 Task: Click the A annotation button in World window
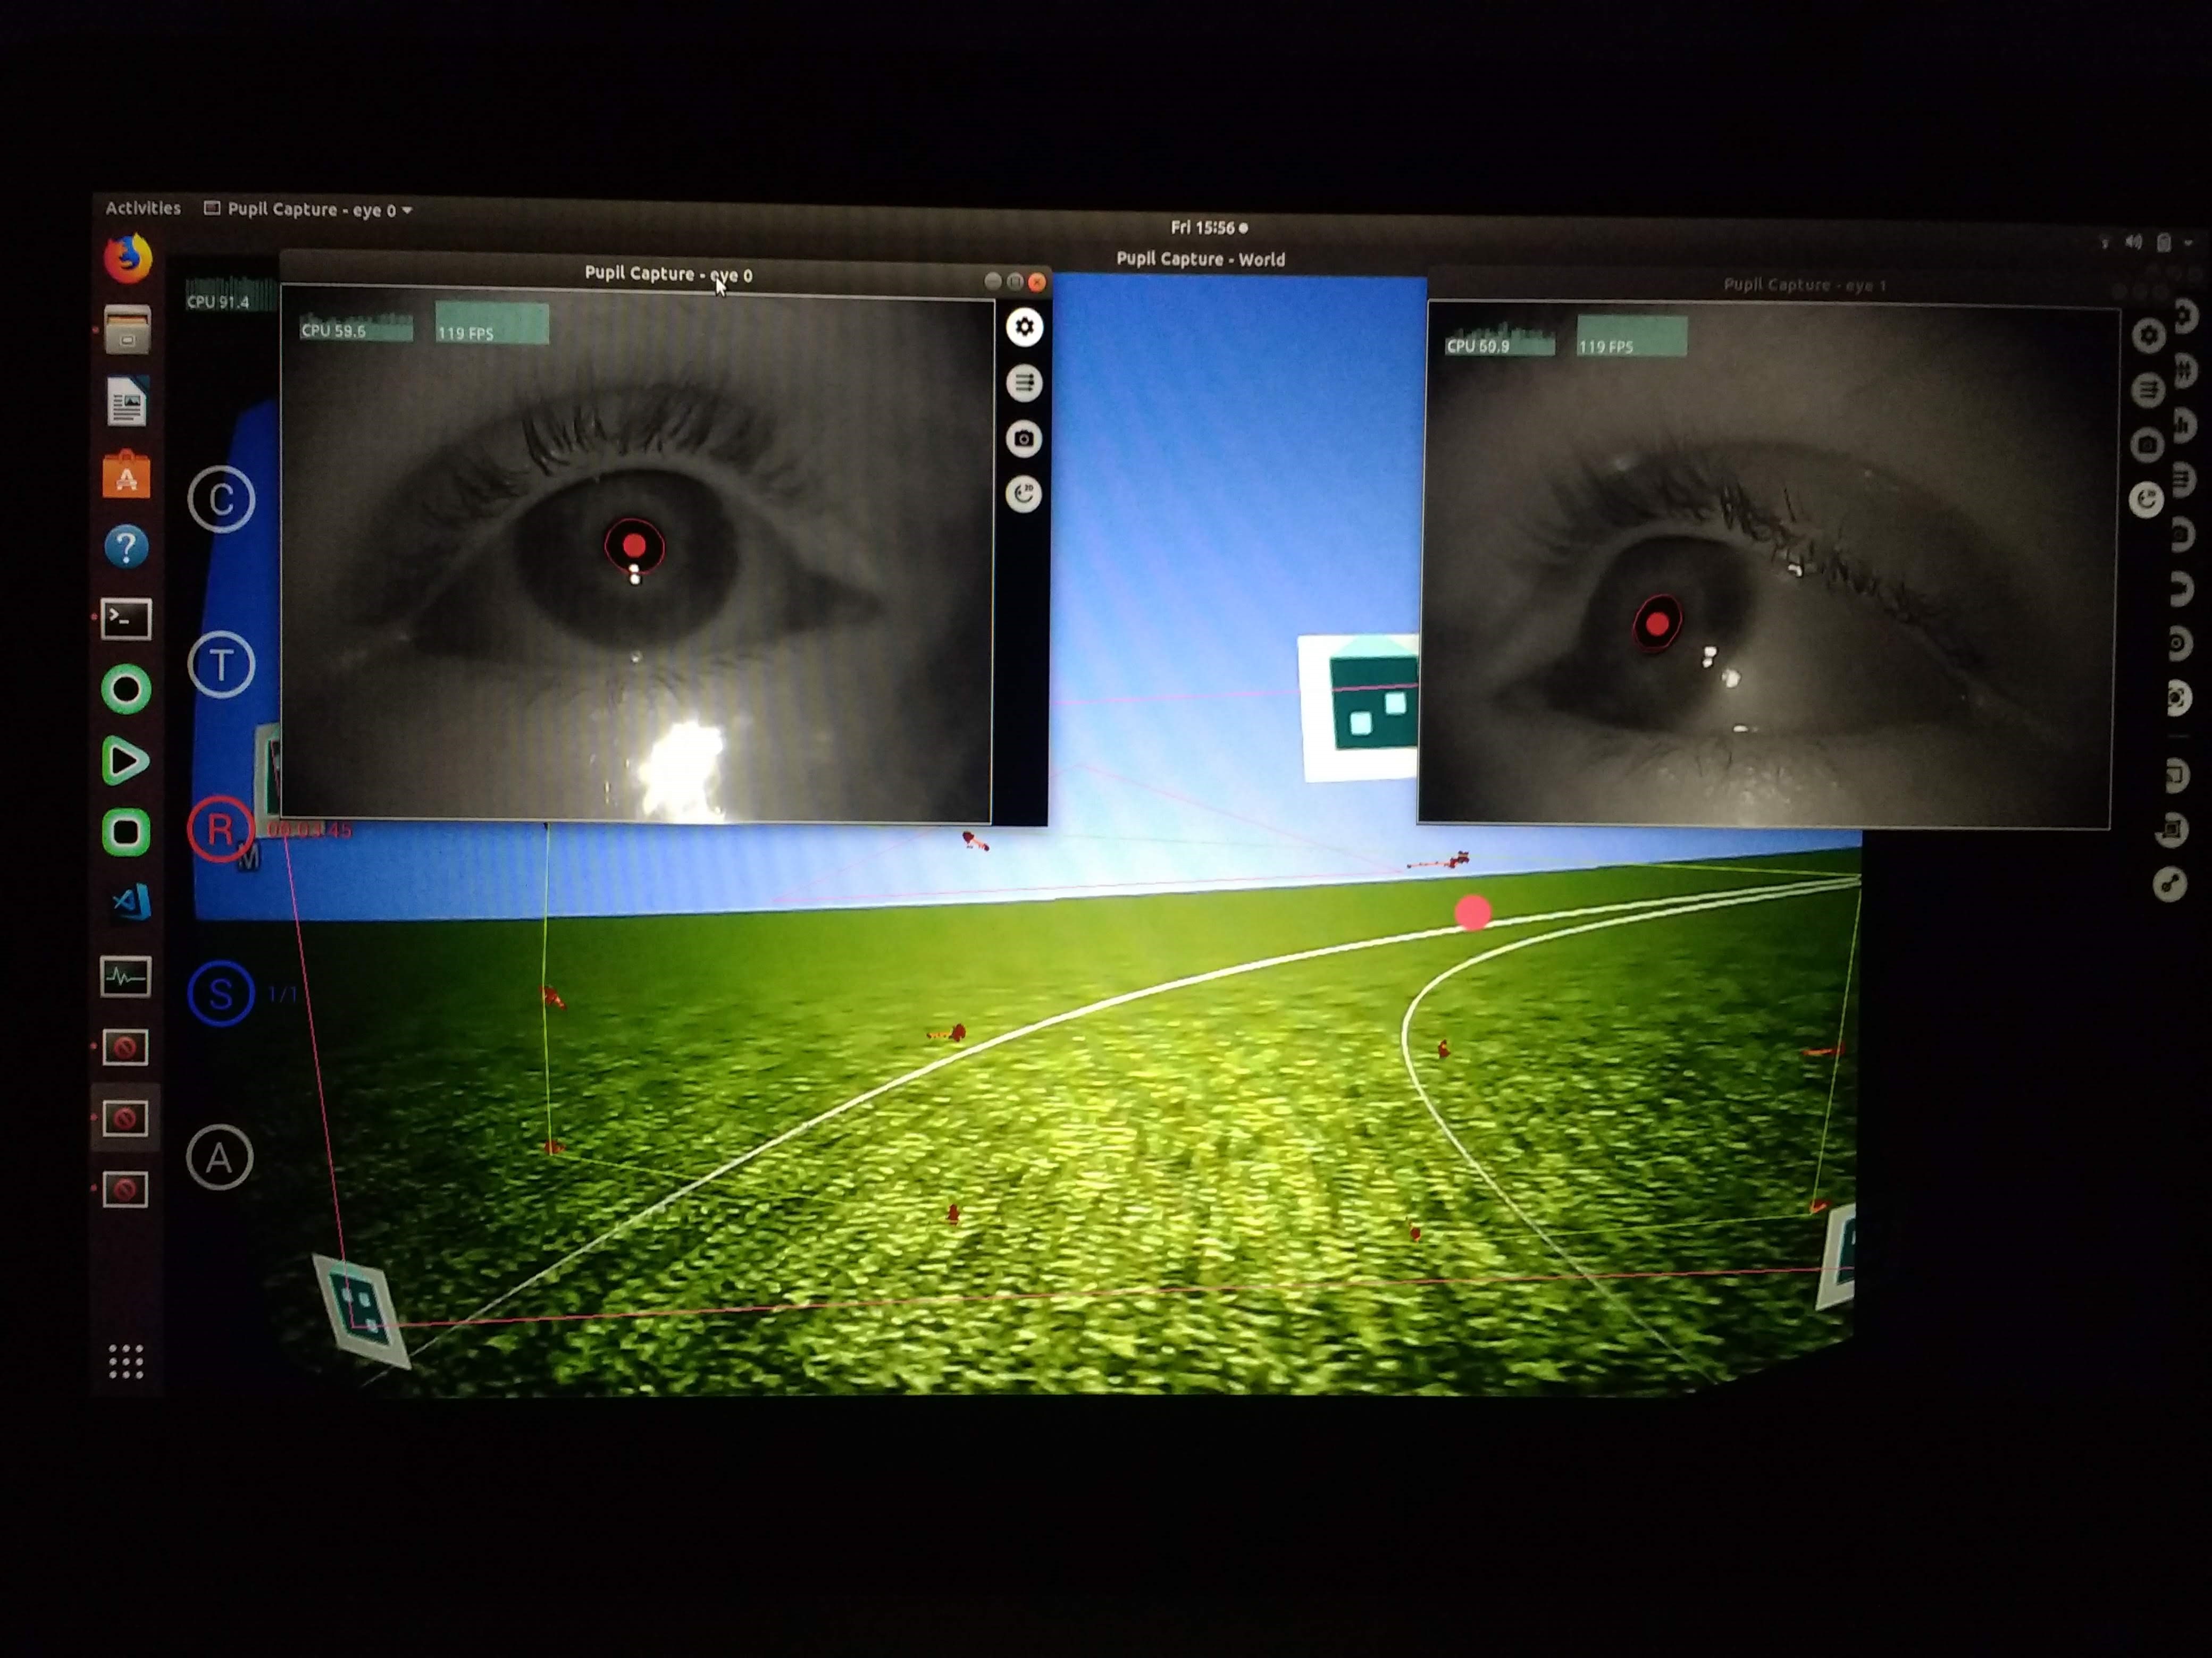tap(219, 1157)
